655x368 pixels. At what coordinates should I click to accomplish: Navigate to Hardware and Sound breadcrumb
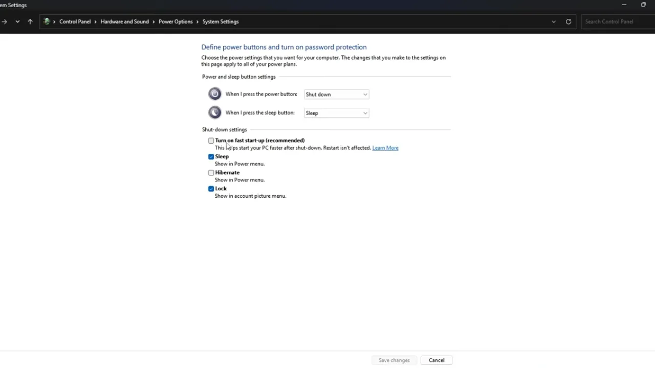pos(124,21)
